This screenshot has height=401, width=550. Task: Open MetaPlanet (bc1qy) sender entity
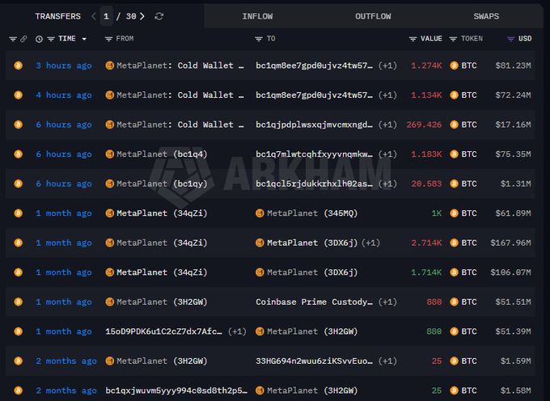162,184
